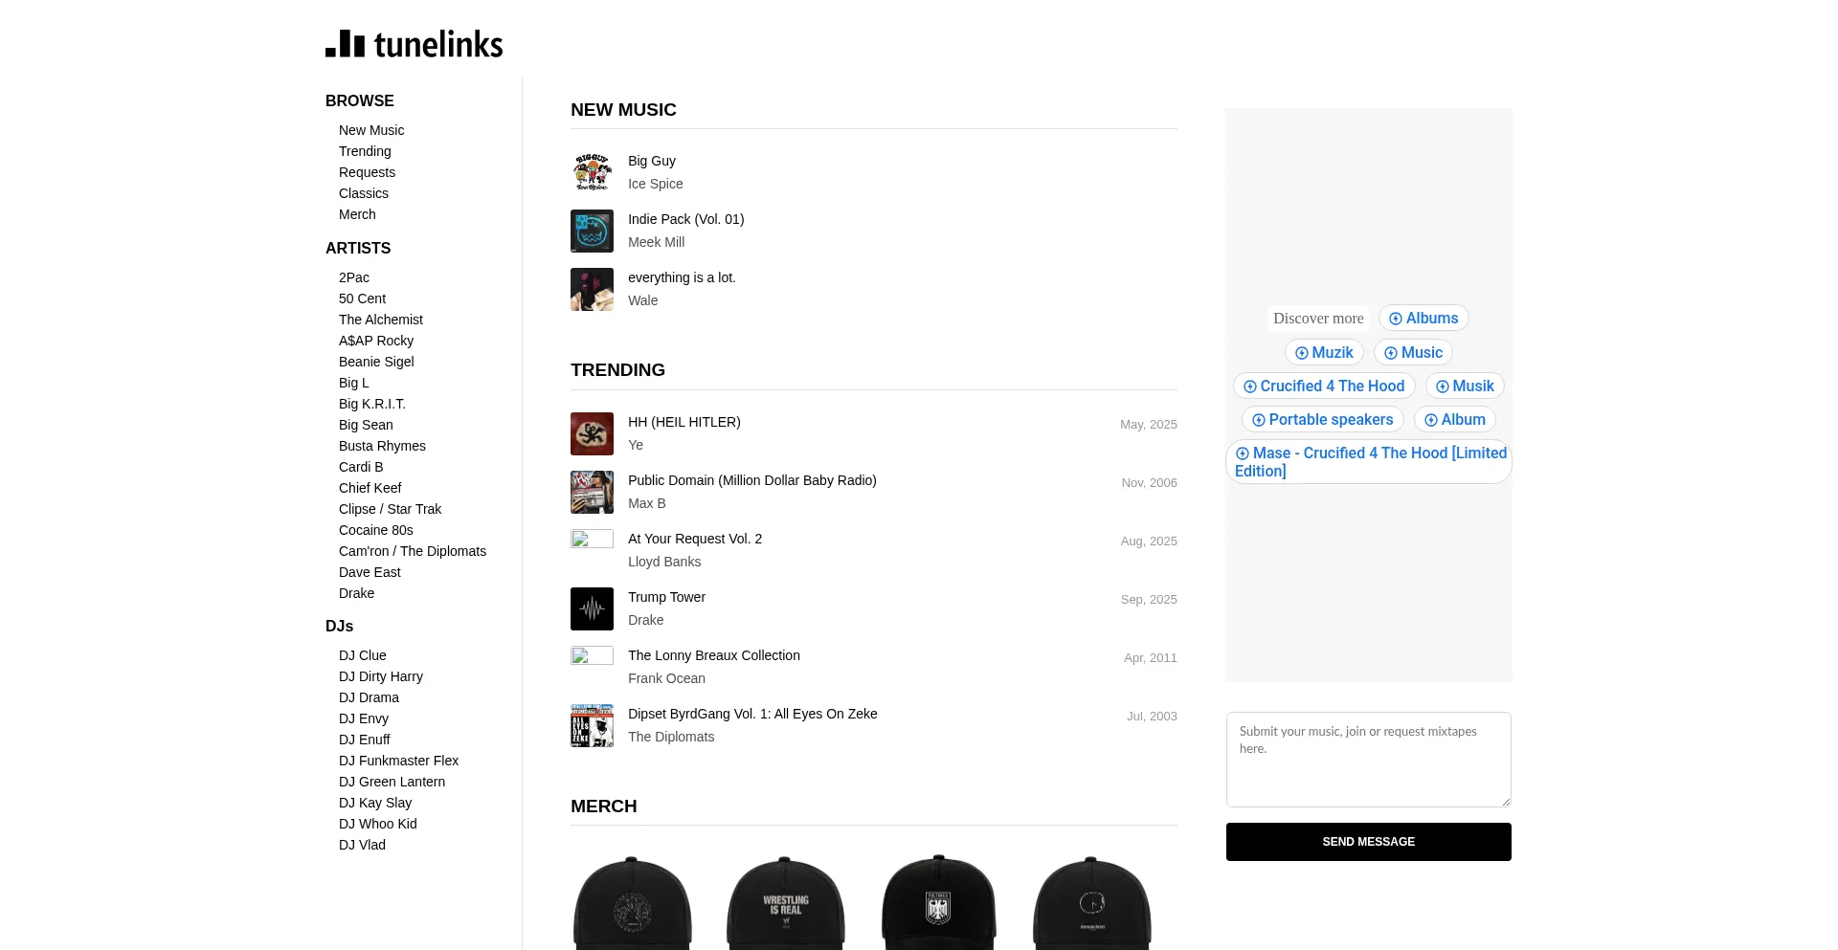Select Muzik from Discover more tags
This screenshot has height=950, width=1838.
(1324, 353)
